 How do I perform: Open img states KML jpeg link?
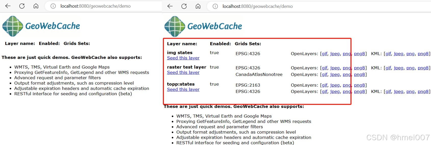pyautogui.click(x=399, y=54)
